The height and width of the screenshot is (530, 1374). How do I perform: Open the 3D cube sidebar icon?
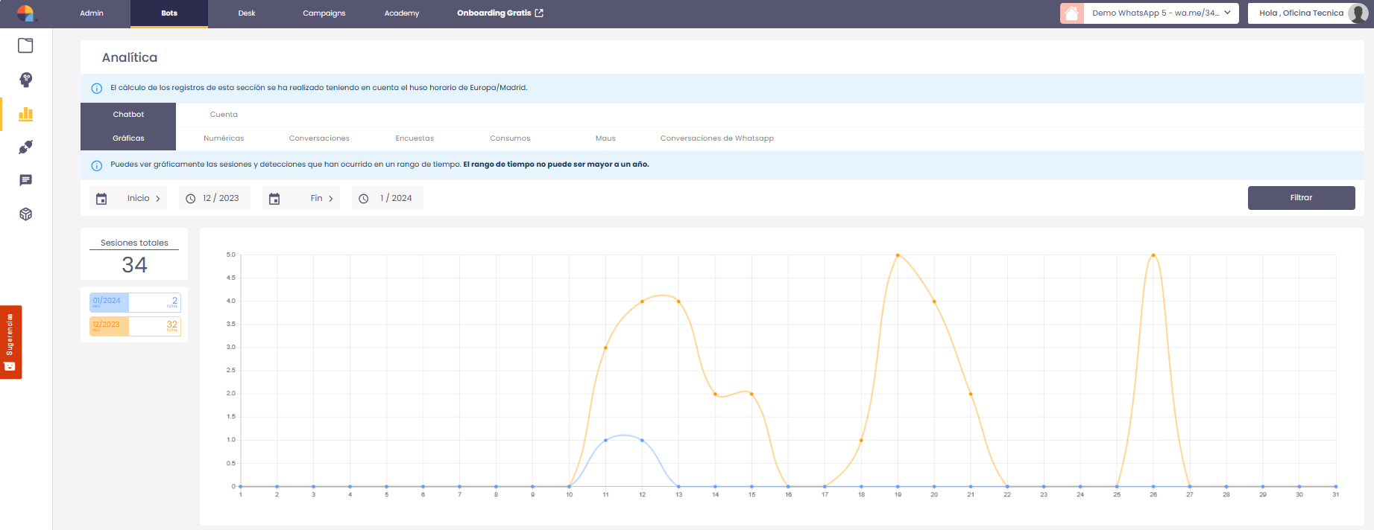[x=25, y=214]
